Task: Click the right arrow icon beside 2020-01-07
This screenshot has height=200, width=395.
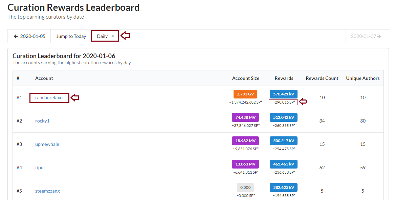Action: [x=379, y=36]
